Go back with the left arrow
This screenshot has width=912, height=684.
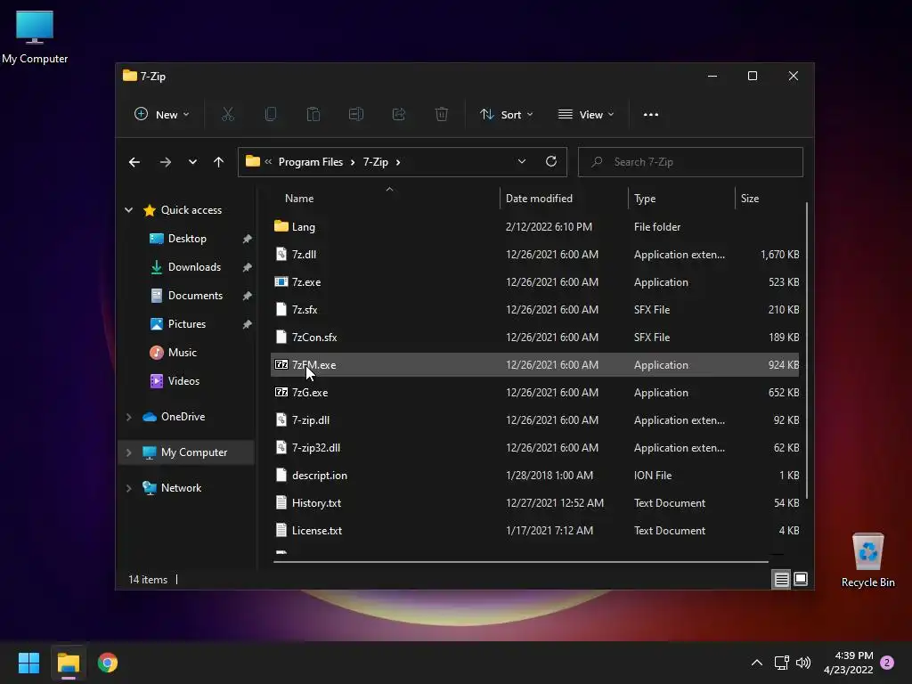[x=134, y=162]
